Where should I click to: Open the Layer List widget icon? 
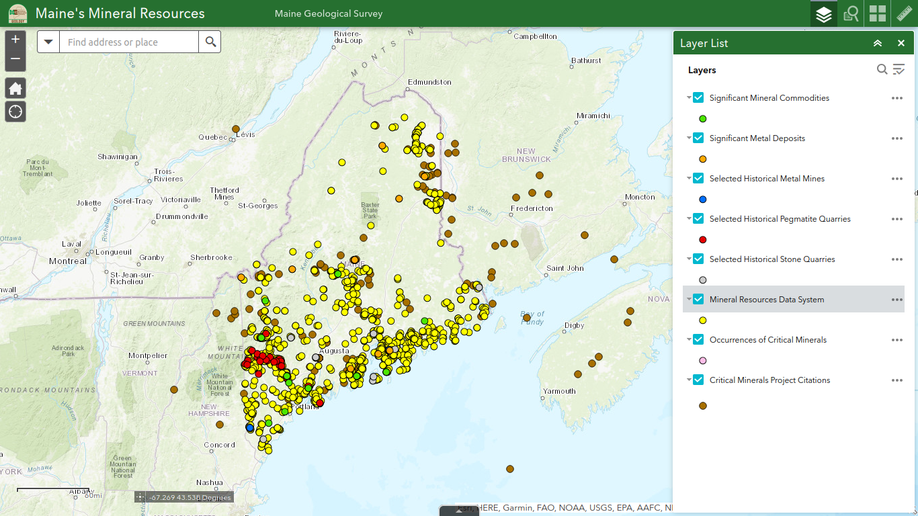pos(824,13)
